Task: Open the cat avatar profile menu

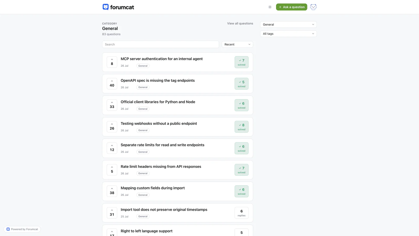Action: (x=313, y=7)
